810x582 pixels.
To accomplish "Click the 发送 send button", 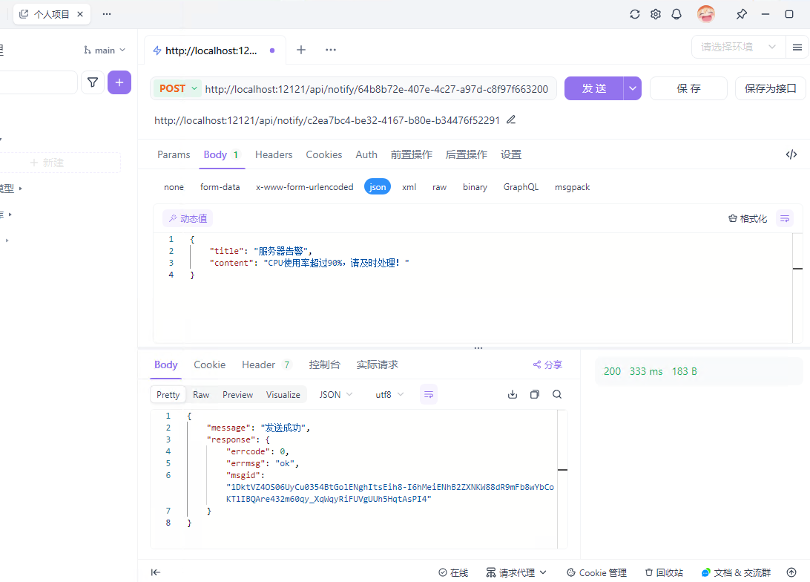I will [x=593, y=88].
